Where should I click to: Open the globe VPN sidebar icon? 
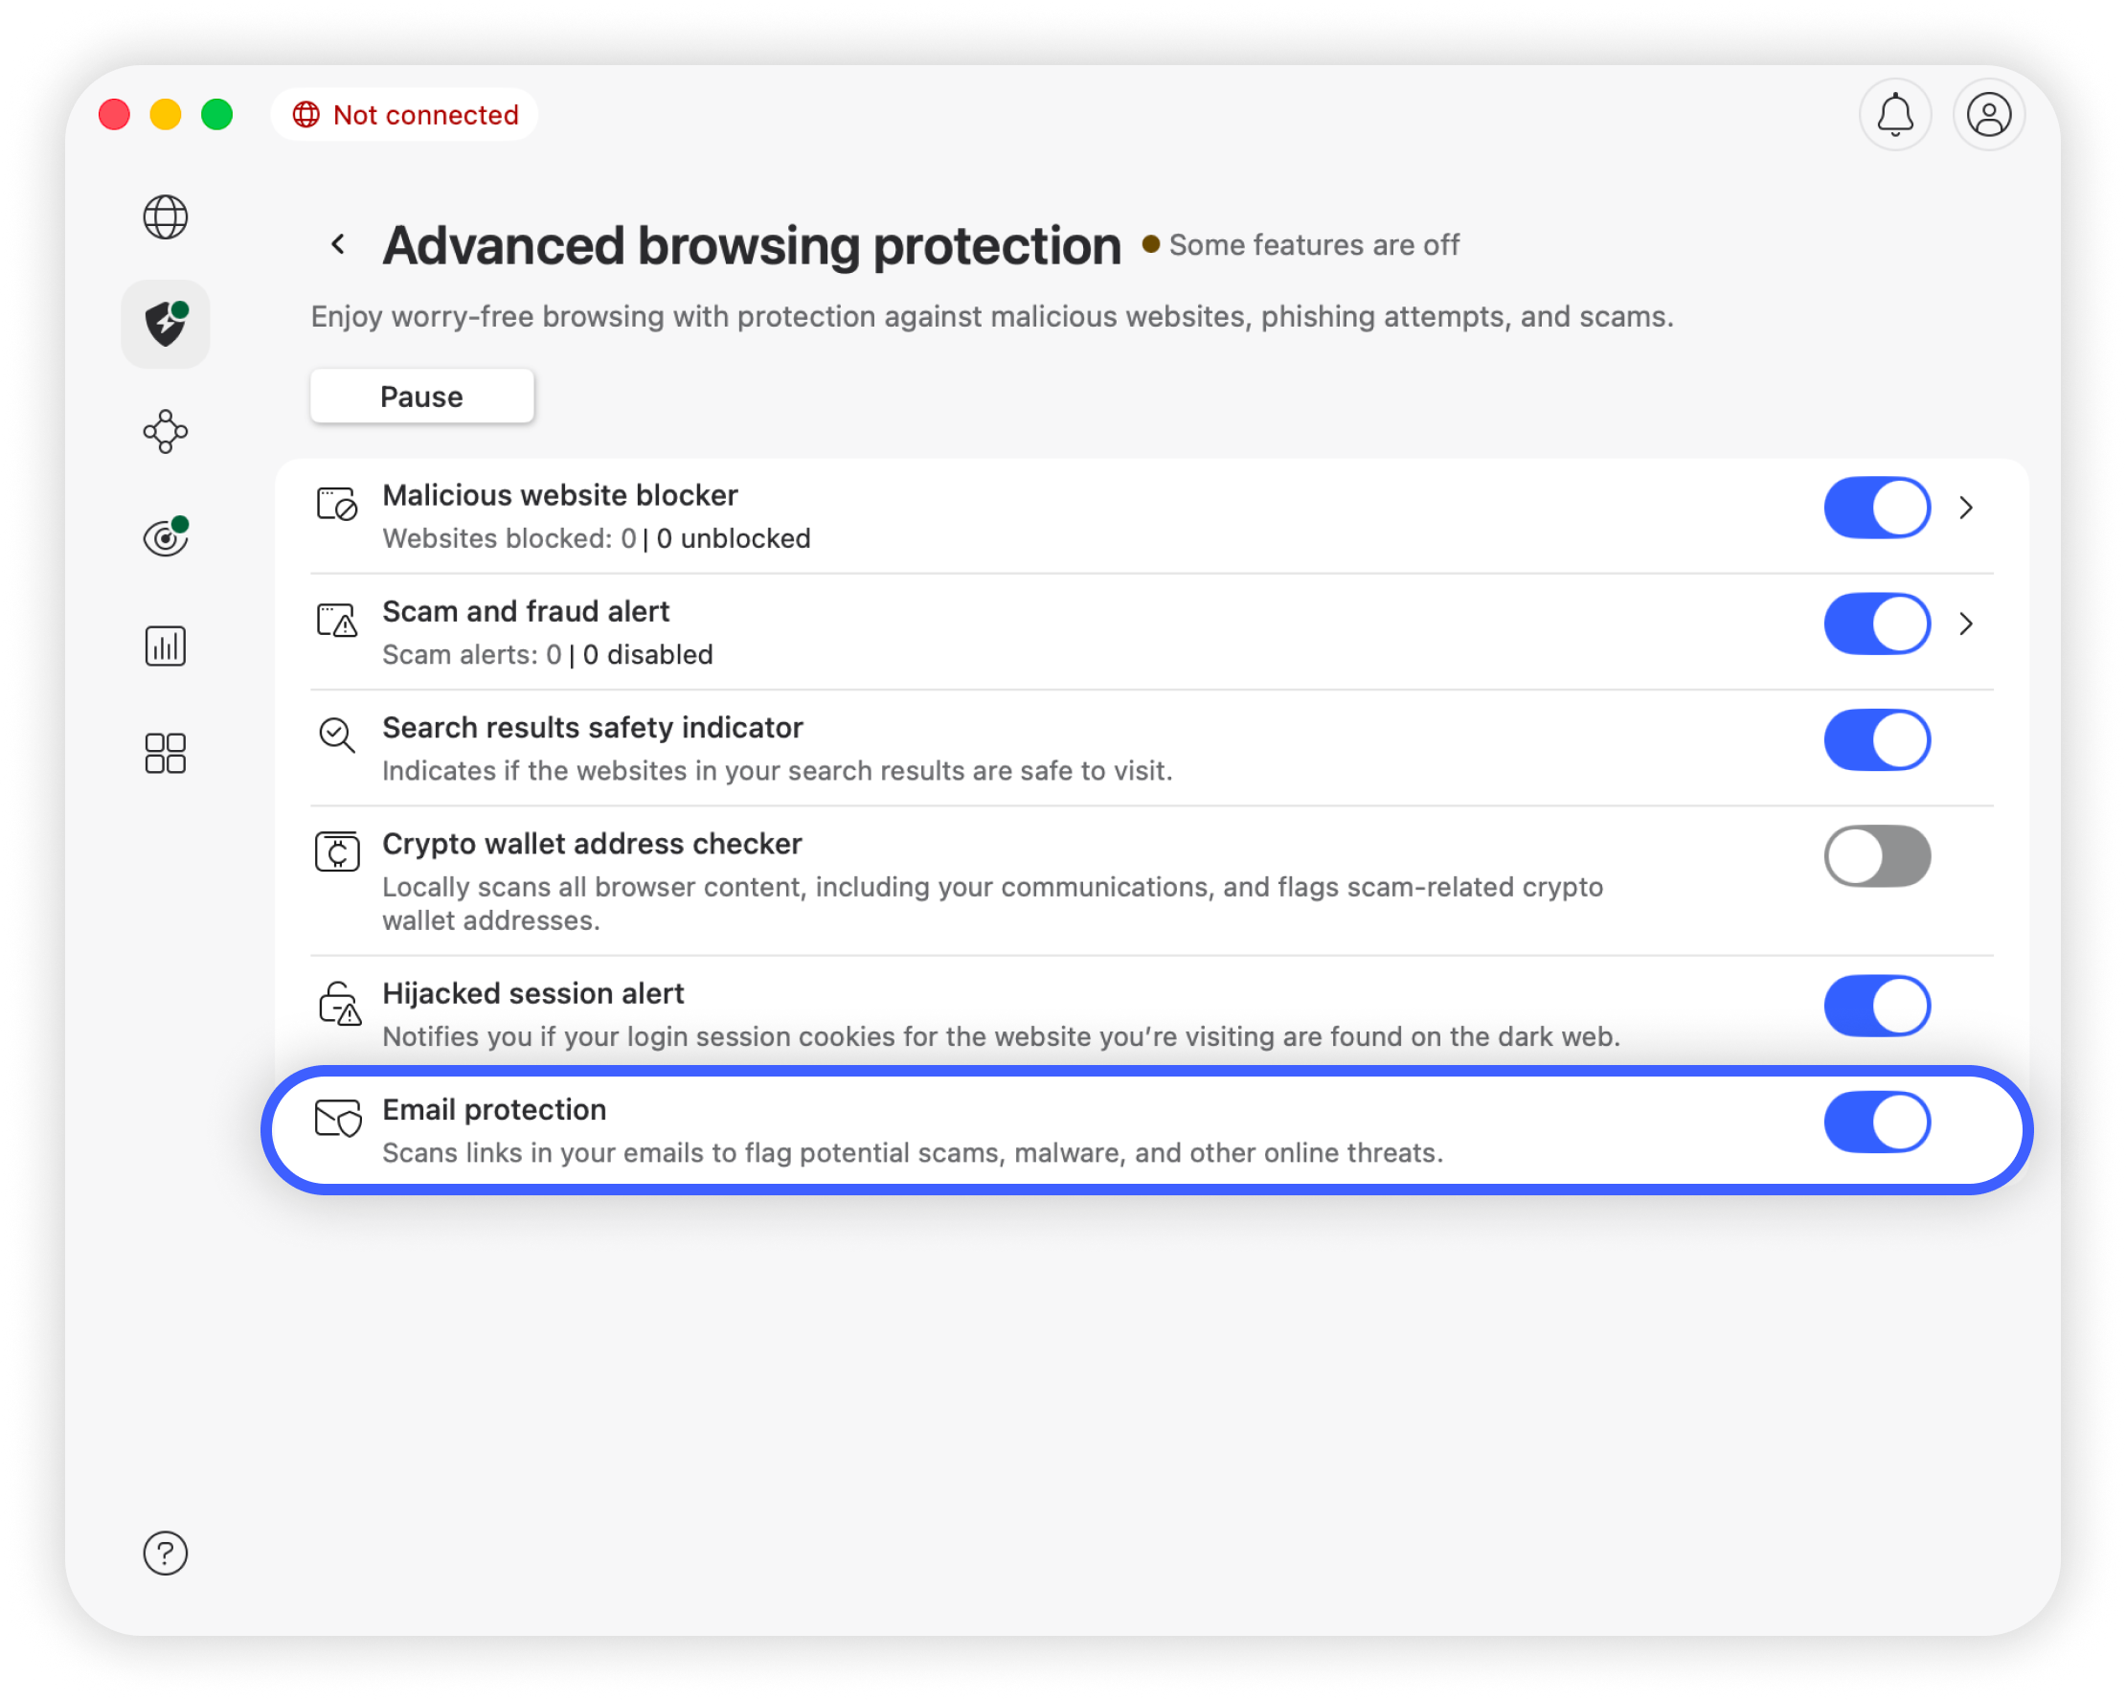point(166,217)
